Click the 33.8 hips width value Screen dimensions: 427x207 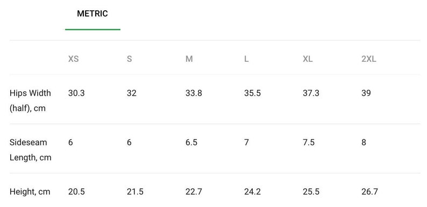(194, 93)
